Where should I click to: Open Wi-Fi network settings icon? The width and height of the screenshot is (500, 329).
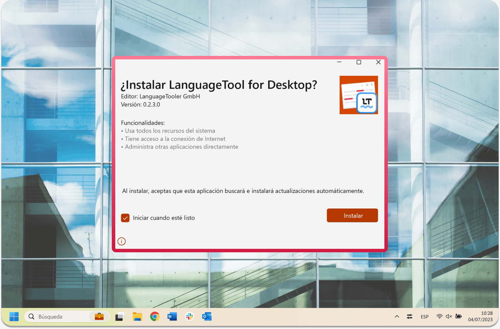440,317
